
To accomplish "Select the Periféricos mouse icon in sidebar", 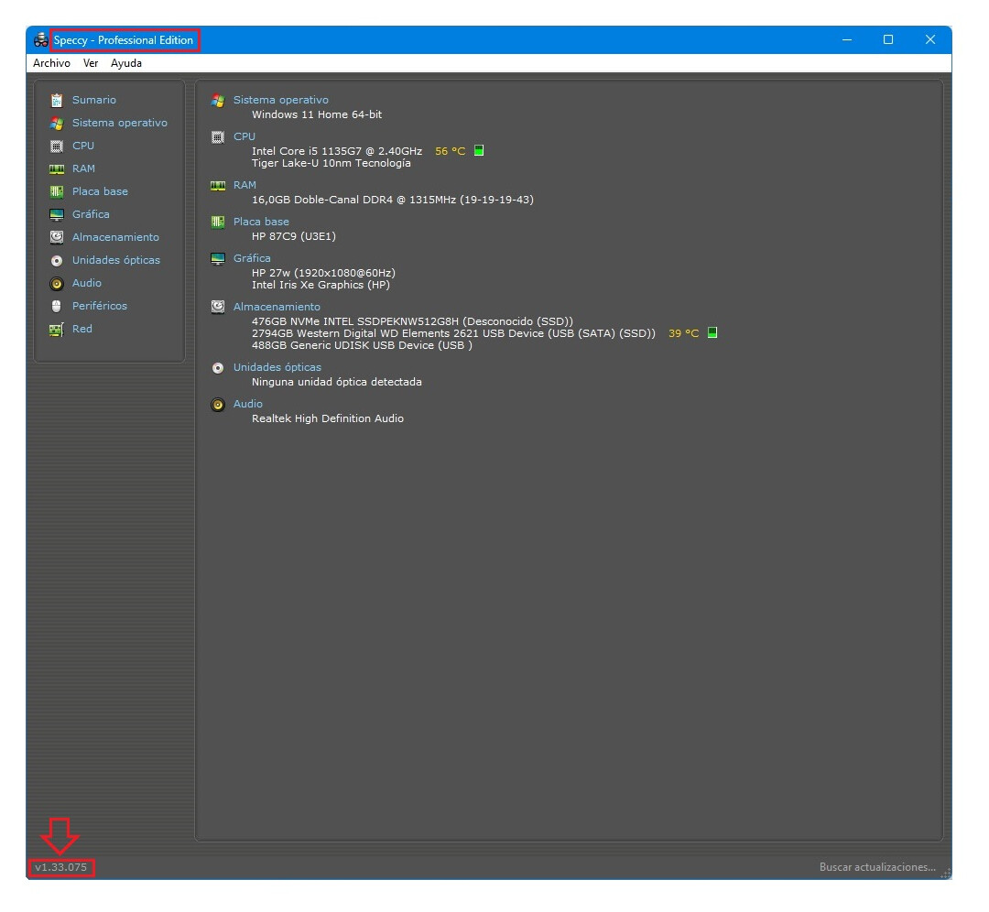I will (56, 307).
